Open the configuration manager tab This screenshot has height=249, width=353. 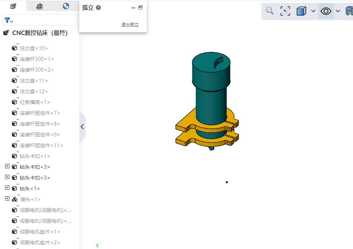40,6
